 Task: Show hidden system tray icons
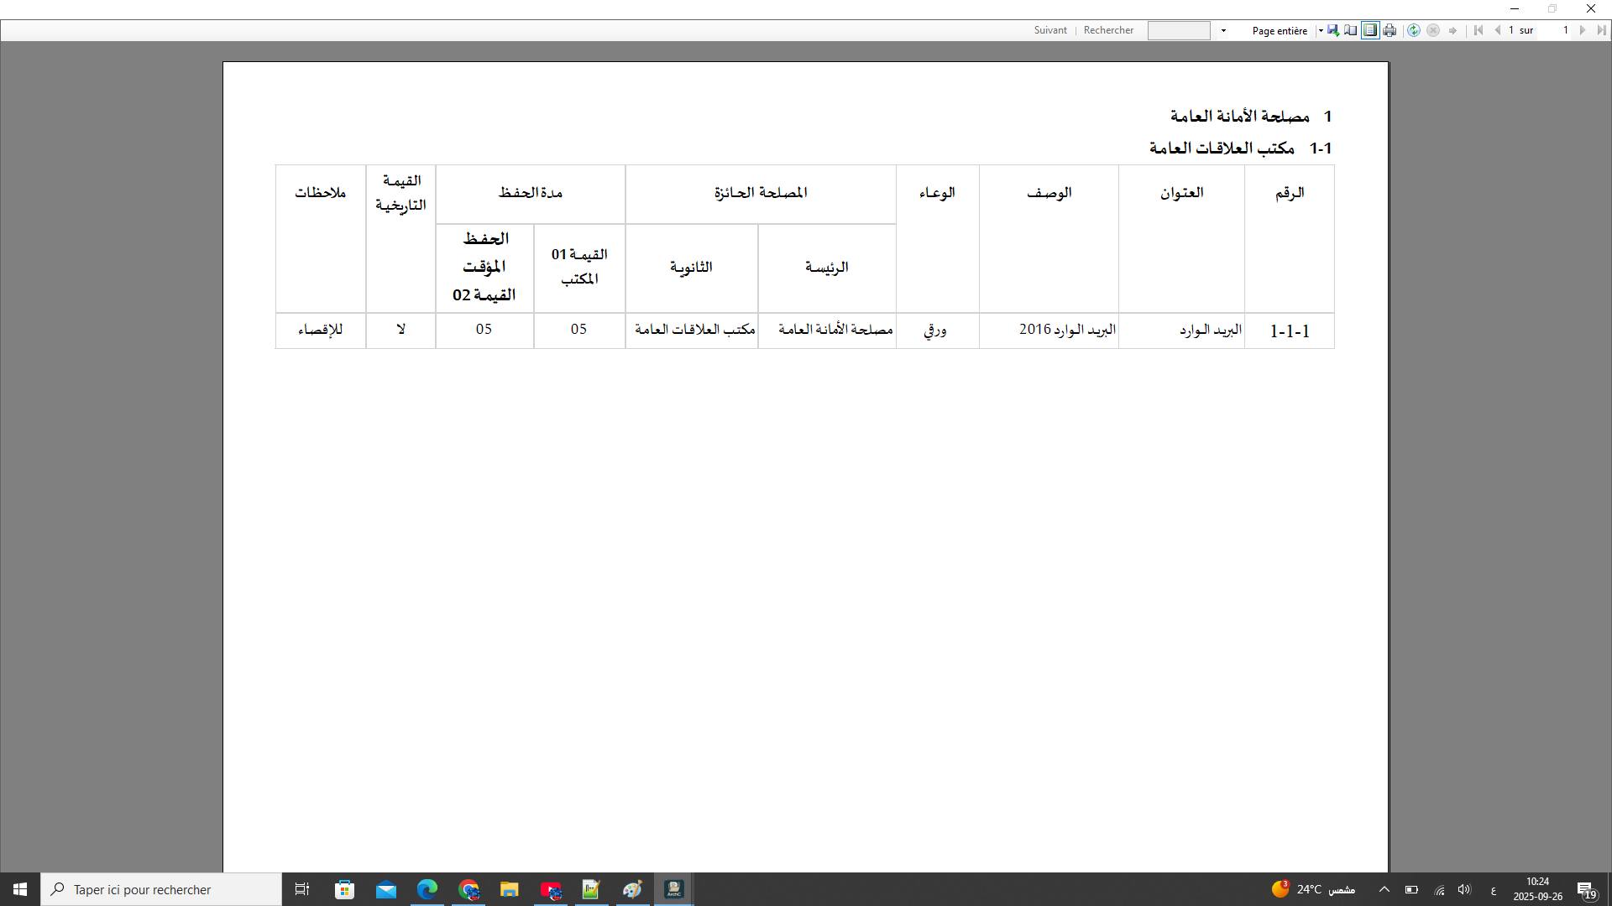(1384, 889)
